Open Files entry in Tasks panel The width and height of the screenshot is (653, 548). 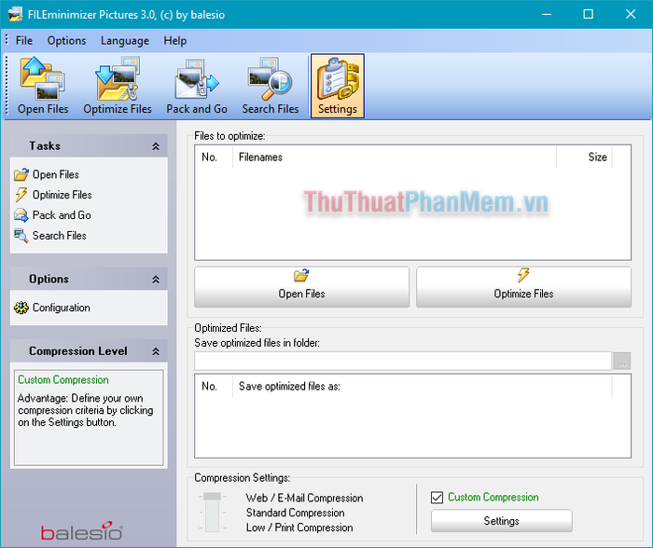coord(47,174)
